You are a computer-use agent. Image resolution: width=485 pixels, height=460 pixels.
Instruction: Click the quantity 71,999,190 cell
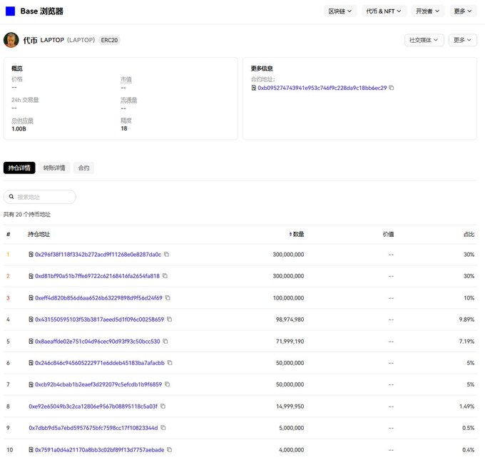pos(290,341)
